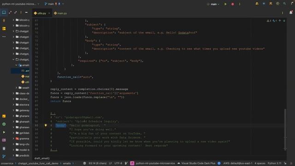Open the yellow tool window below Commit
This screenshot has width=295, height=166.
click(x=4, y=29)
